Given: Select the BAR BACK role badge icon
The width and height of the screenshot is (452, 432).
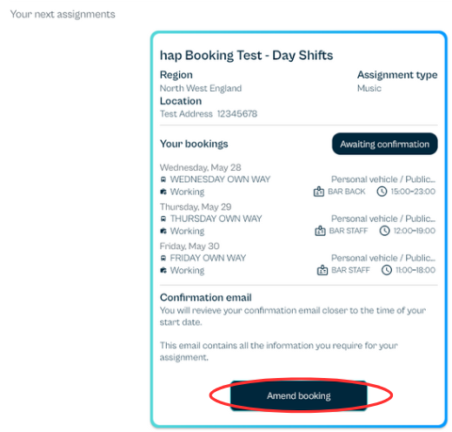Looking at the screenshot, I should [319, 192].
